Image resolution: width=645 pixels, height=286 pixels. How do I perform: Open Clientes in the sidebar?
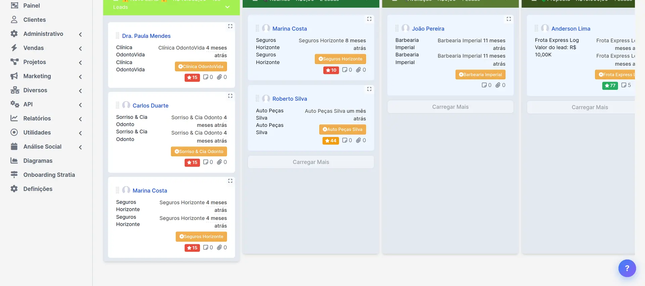pos(34,19)
